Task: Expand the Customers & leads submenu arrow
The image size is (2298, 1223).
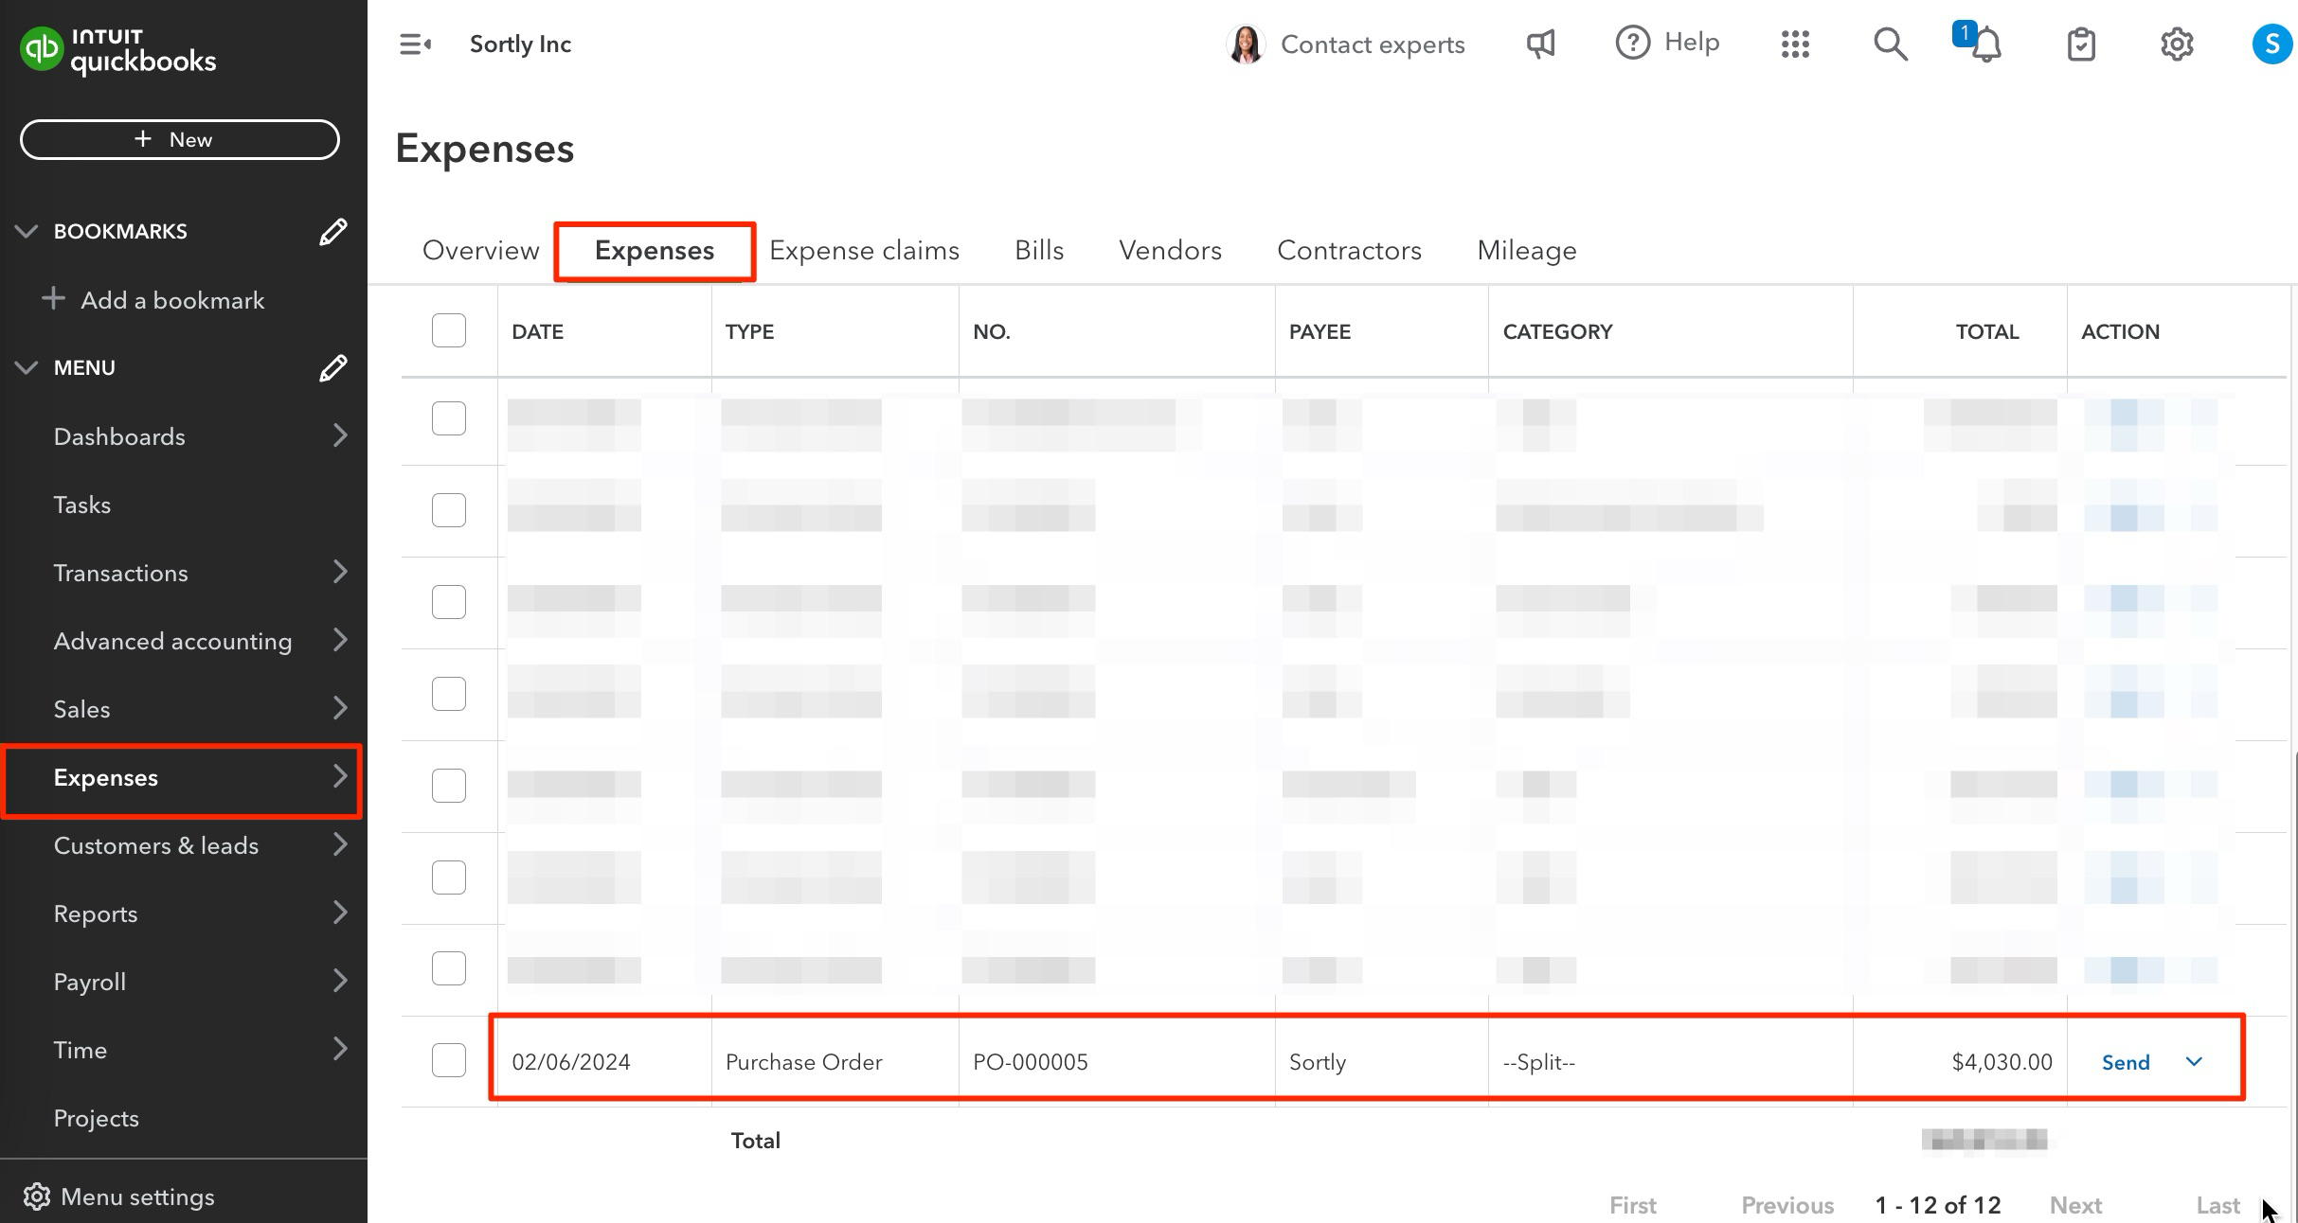Action: pyautogui.click(x=340, y=844)
